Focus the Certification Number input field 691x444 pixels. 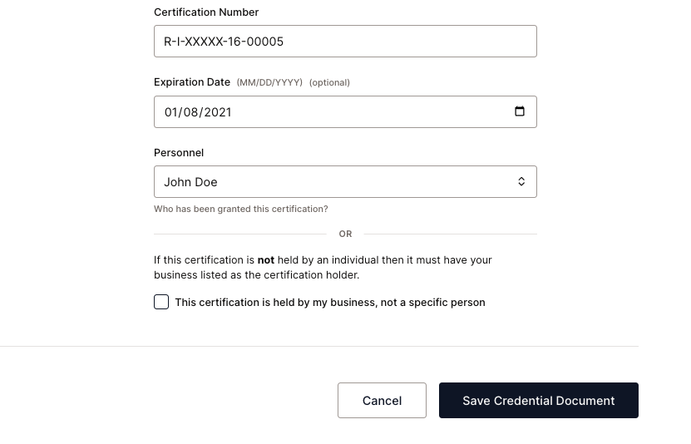(345, 42)
